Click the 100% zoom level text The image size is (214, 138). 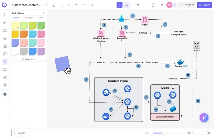click(190, 133)
